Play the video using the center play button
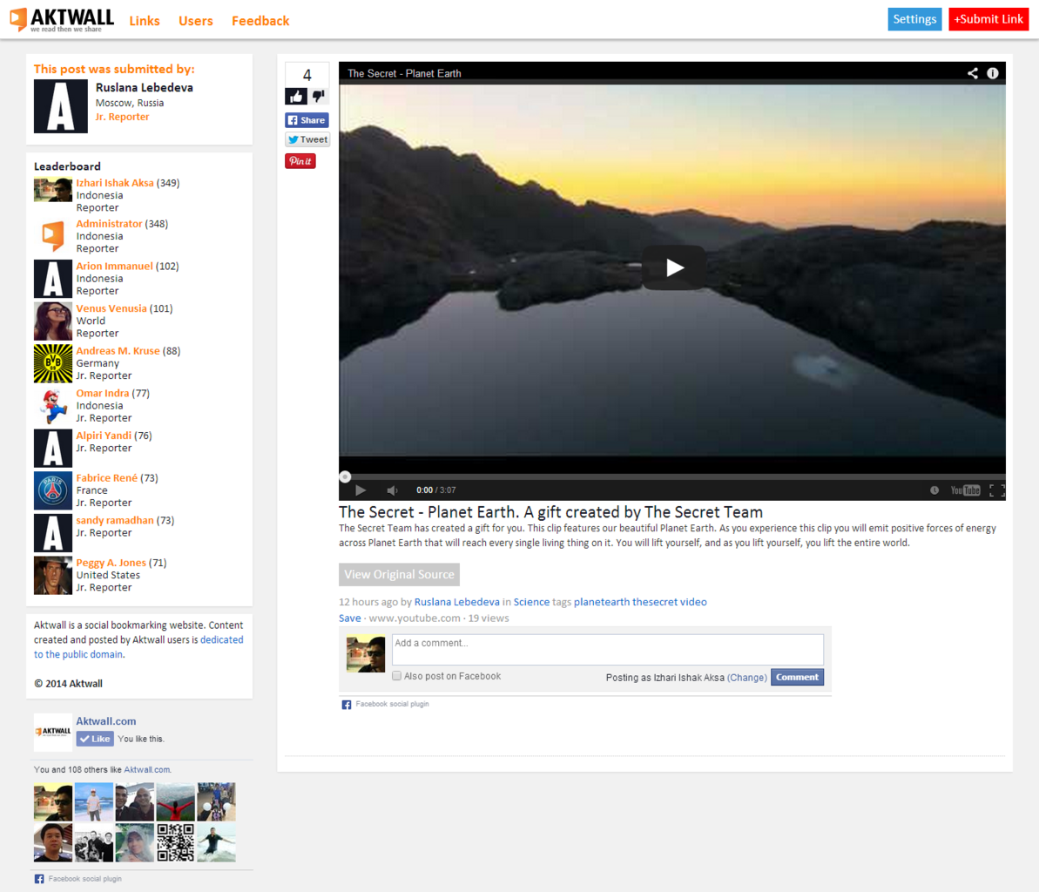1039x892 pixels. (674, 267)
